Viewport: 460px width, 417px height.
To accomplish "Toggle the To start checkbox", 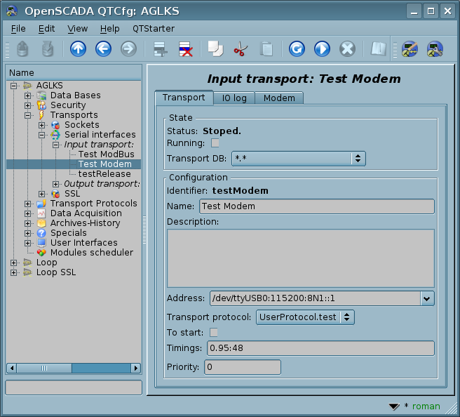I will [x=214, y=333].
